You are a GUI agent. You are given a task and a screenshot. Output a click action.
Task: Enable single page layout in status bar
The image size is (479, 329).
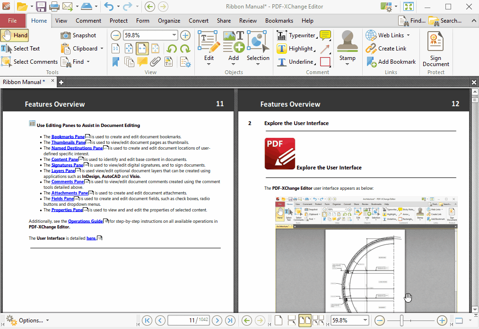[x=279, y=321]
